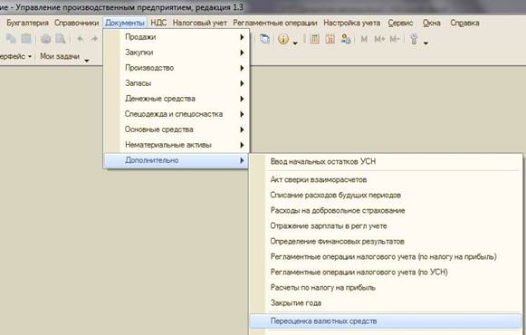526x335 pixels.
Task: Click the print icon
Action: [46, 39]
